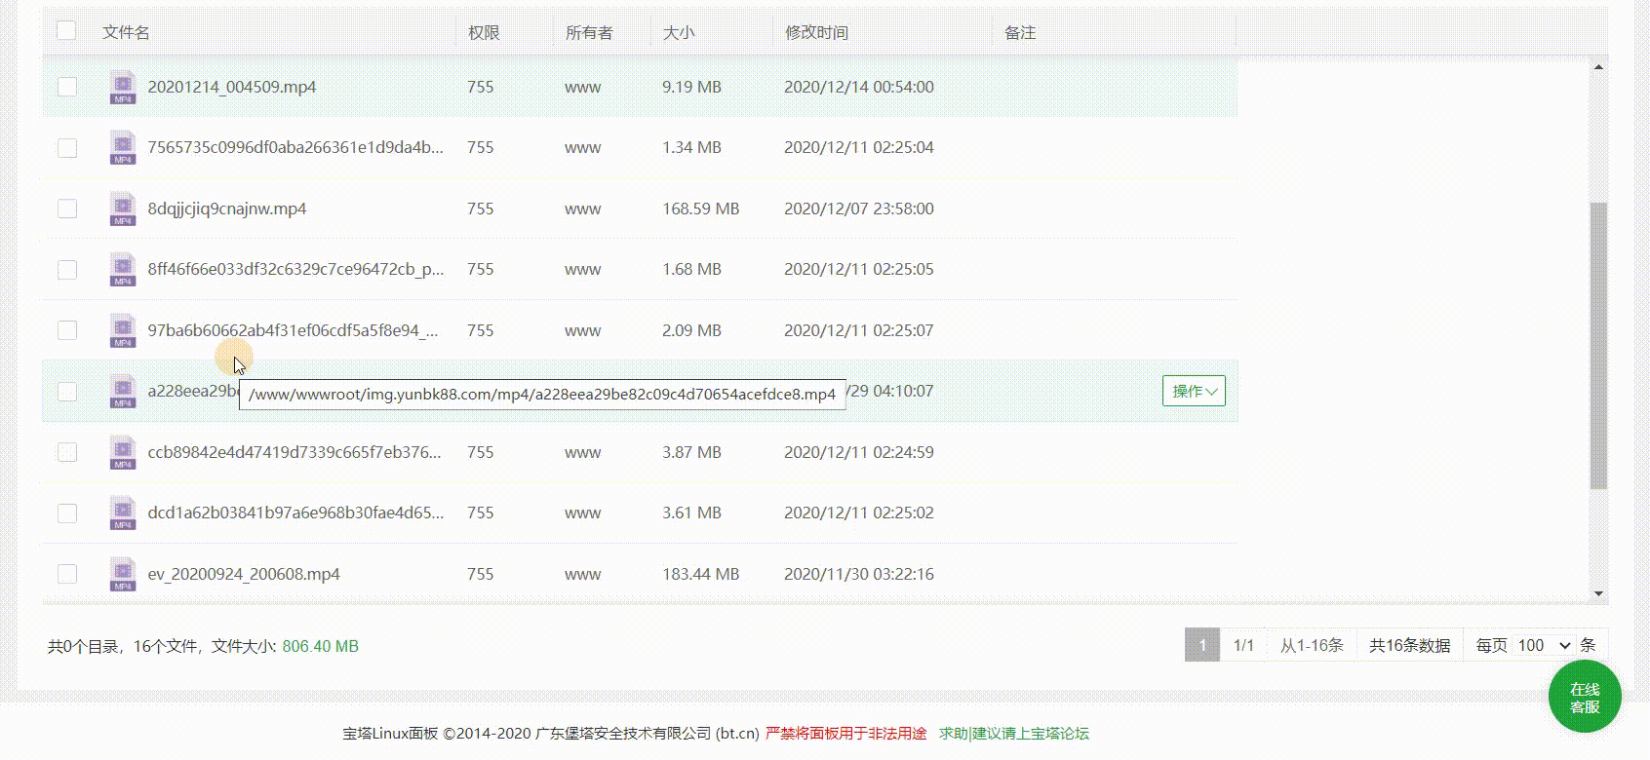Click the file list scrollbar thumb
The height and width of the screenshot is (760, 1650).
(x=1598, y=345)
